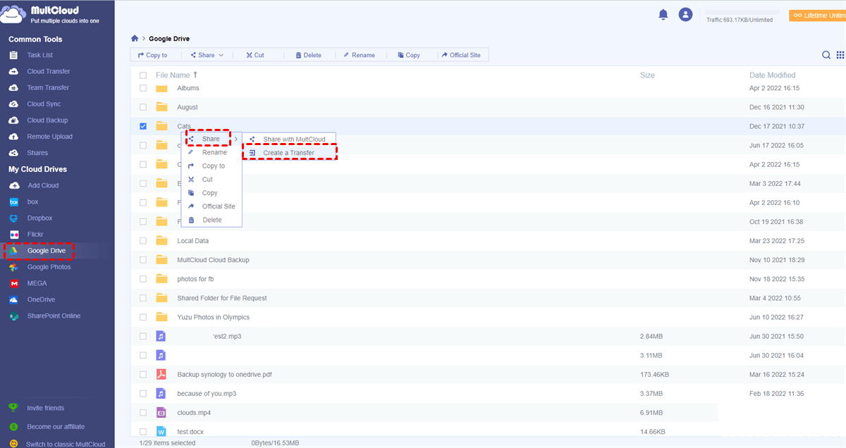Screen dimensions: 846x448
Task: Switch to grid view icon
Action: [840, 55]
